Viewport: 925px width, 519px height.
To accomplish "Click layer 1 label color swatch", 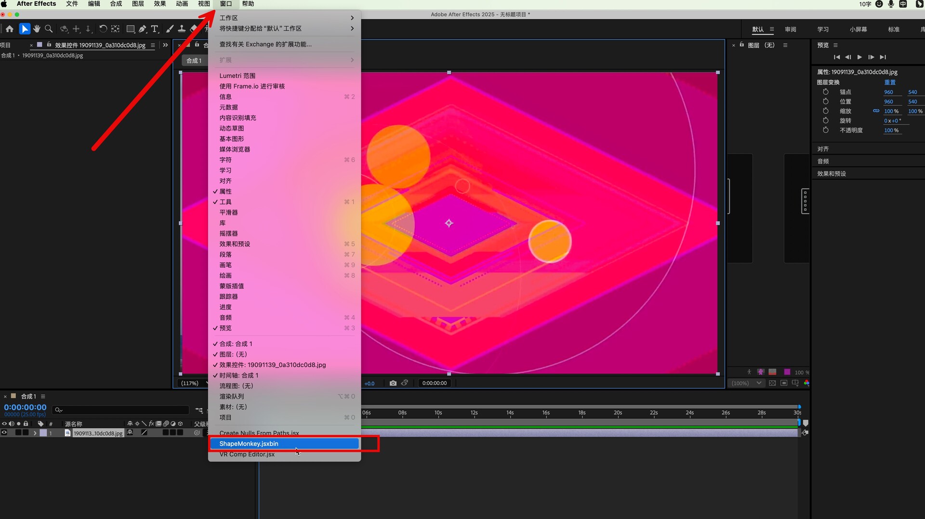I will [x=43, y=433].
